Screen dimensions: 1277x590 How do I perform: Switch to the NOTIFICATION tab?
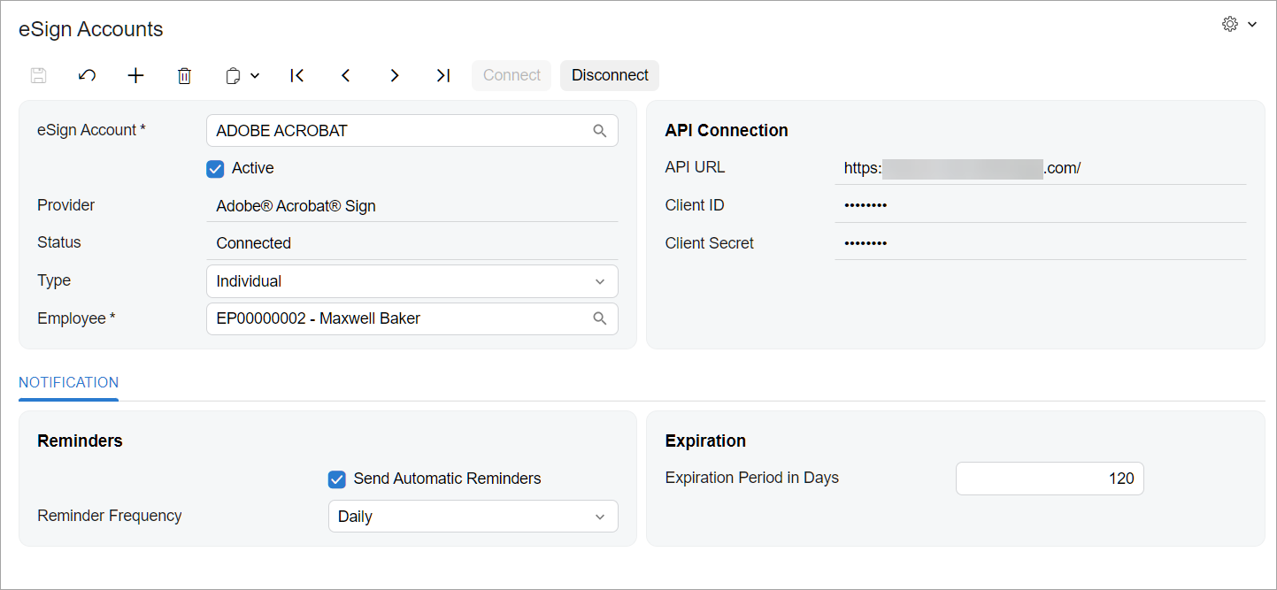[69, 382]
